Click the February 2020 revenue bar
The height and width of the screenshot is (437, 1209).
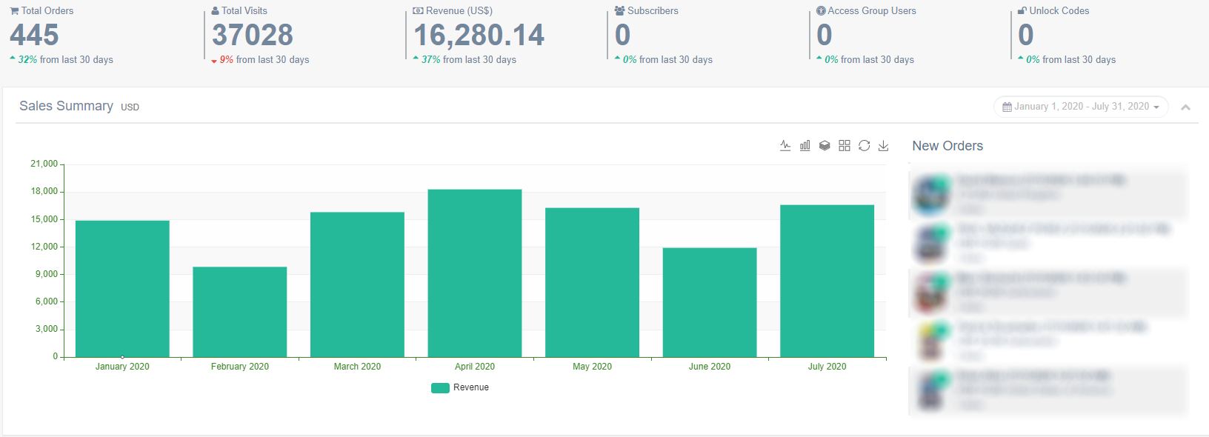click(240, 312)
